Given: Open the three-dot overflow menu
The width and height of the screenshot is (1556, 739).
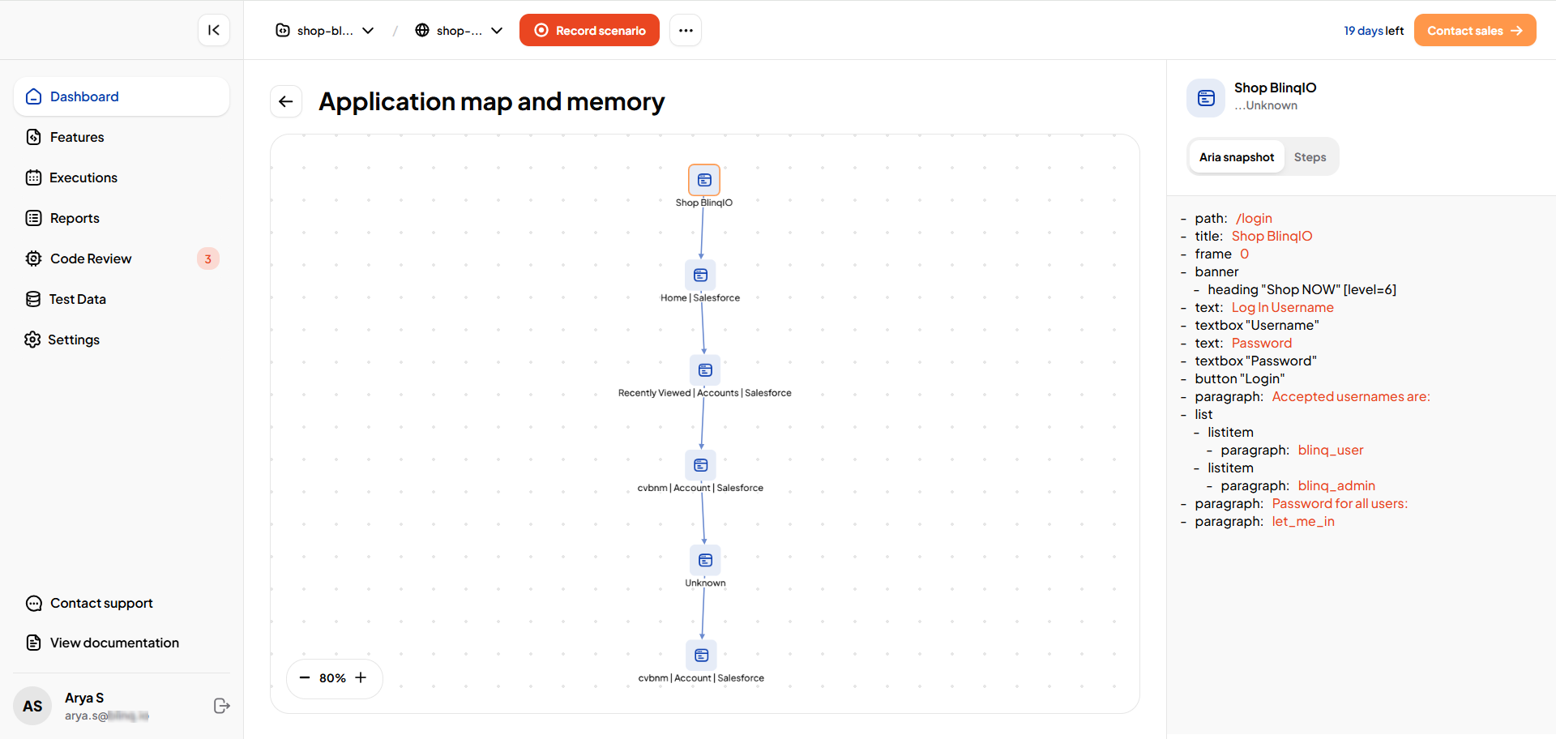Looking at the screenshot, I should 686,30.
